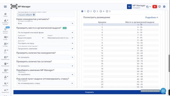170x96 pixels.
Task: Click the green badge after Проверить место heading
Action: point(65,28)
